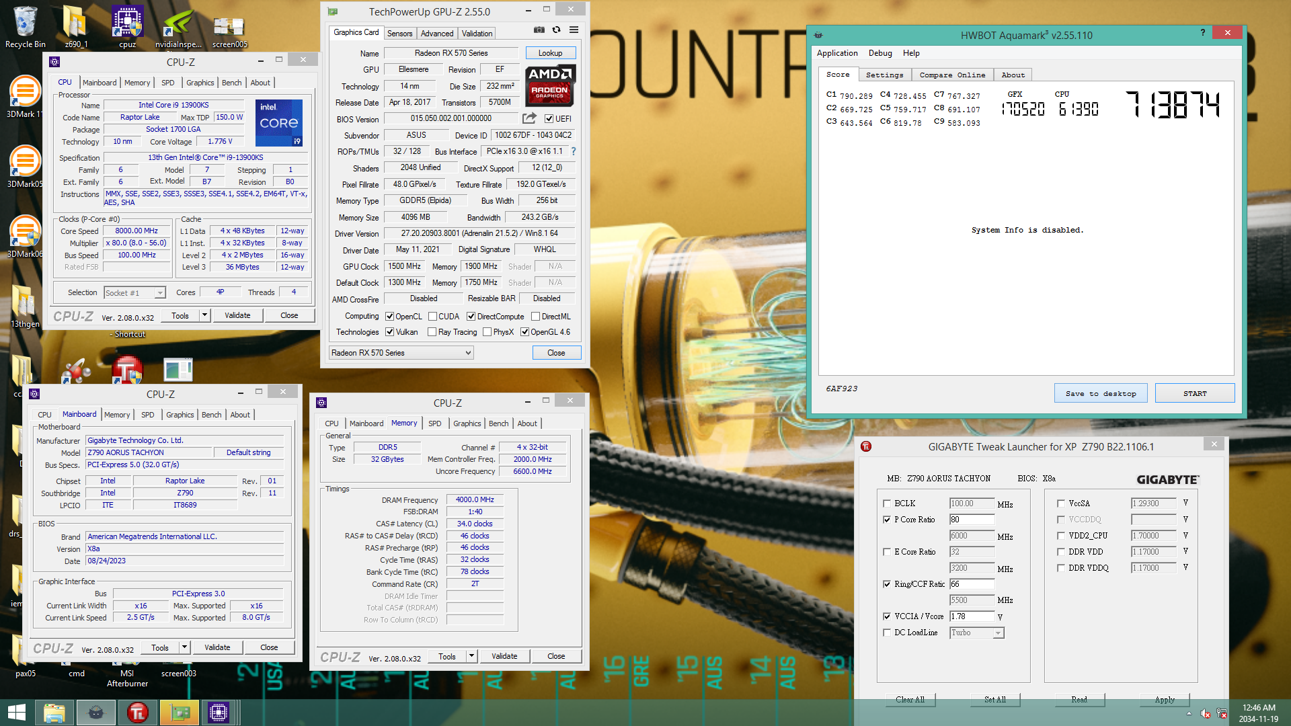Open the nvidiaInspector desktop shortcut
The width and height of the screenshot is (1291, 726).
point(178,26)
